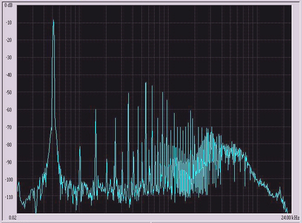The height and width of the screenshot is (223, 302).
Task: Click the -50 axis label
Action: pyautogui.click(x=9, y=93)
